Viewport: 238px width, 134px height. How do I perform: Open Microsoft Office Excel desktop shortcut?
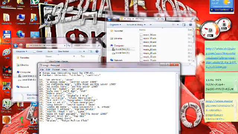click(x=6, y=106)
